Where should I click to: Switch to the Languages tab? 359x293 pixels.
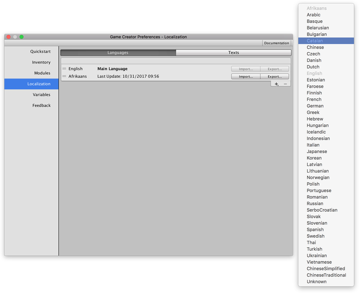[x=118, y=53]
